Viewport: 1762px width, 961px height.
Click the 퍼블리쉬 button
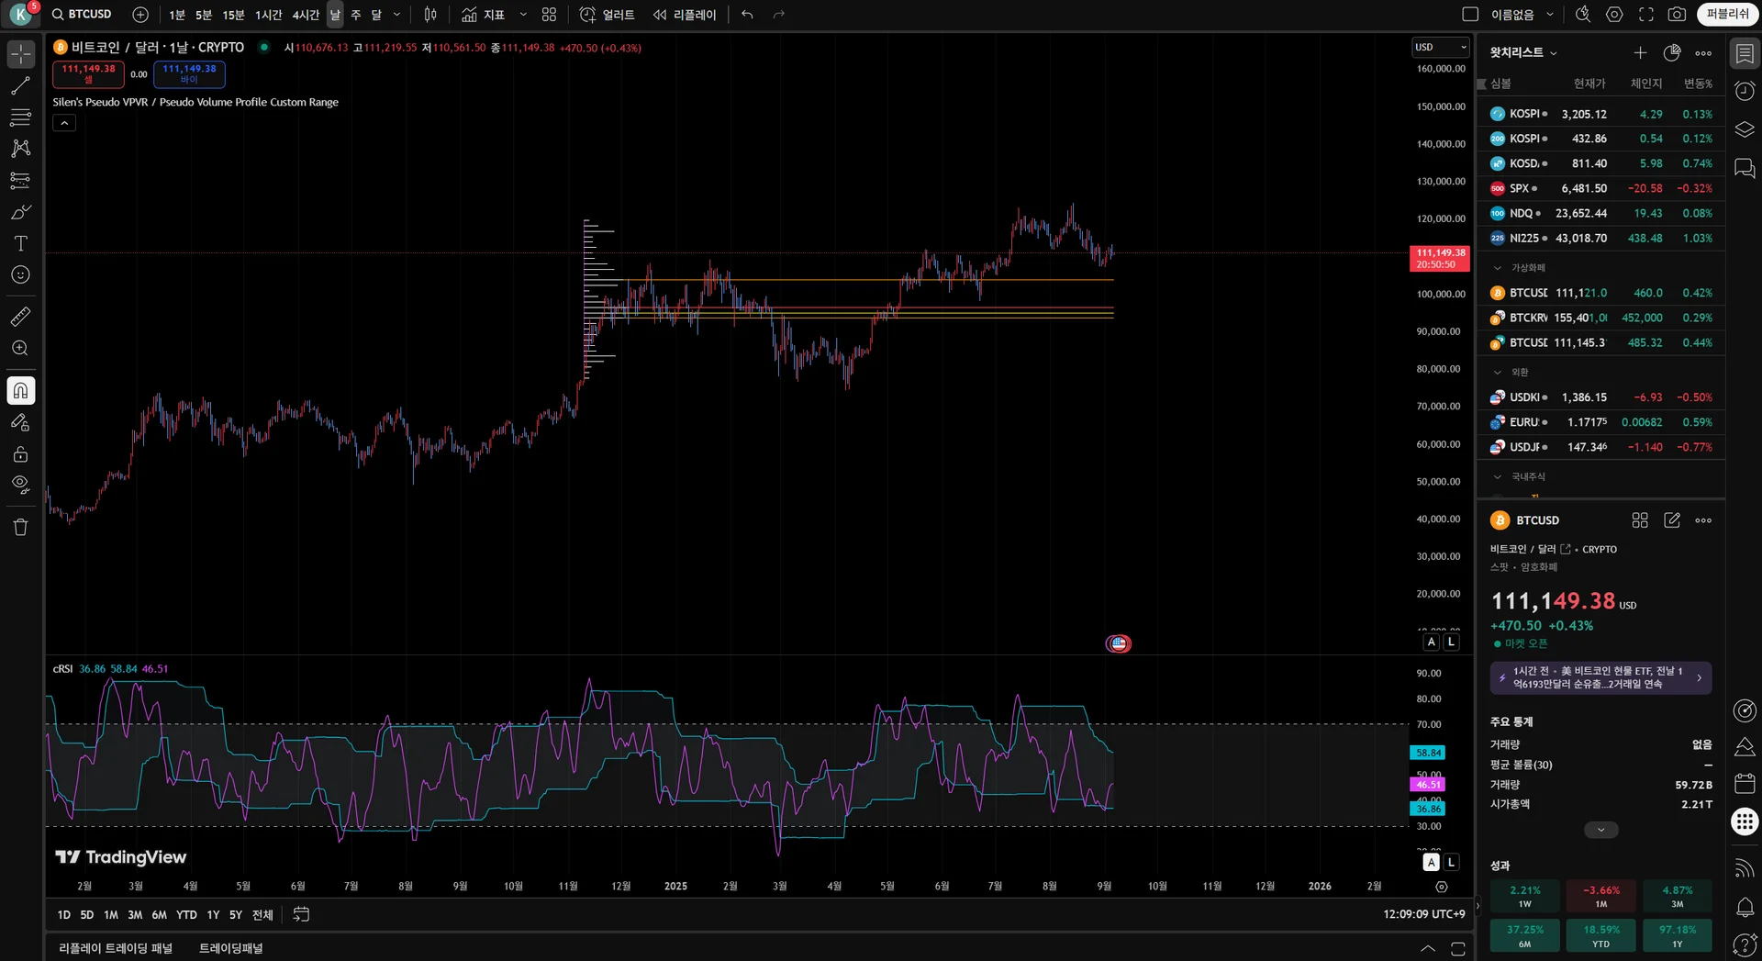point(1727,14)
